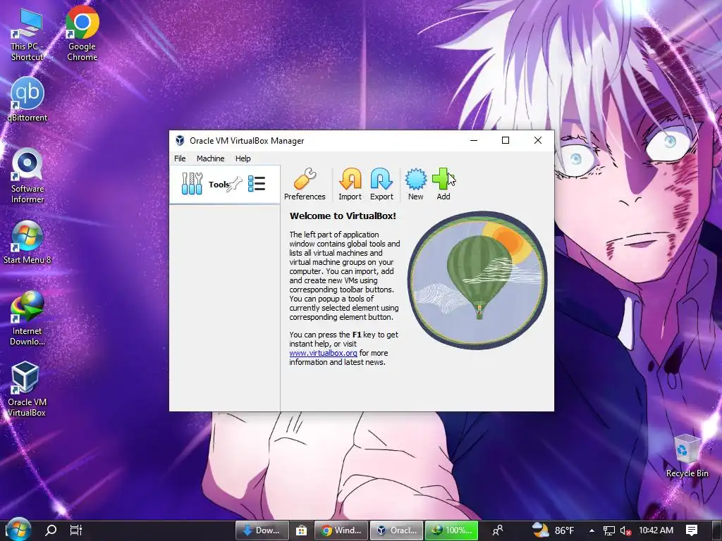Switch to the Oracl... taskbar button

tap(396, 530)
